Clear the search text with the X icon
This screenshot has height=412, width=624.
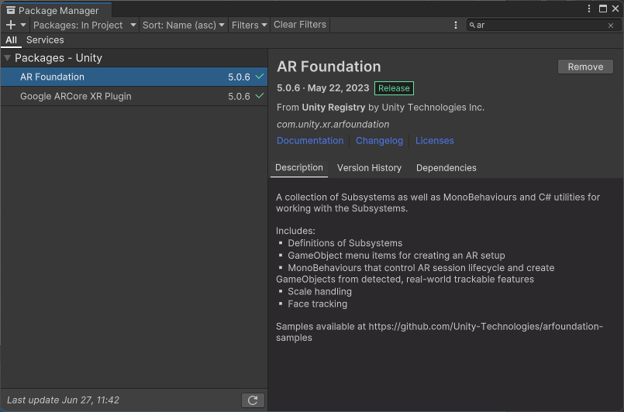(611, 26)
